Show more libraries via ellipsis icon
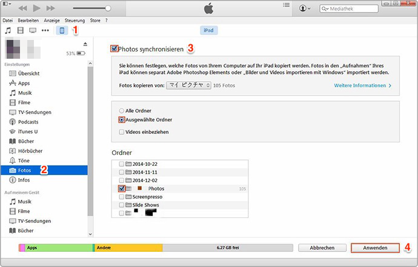Viewport: 418px width, 267px height. [x=45, y=30]
